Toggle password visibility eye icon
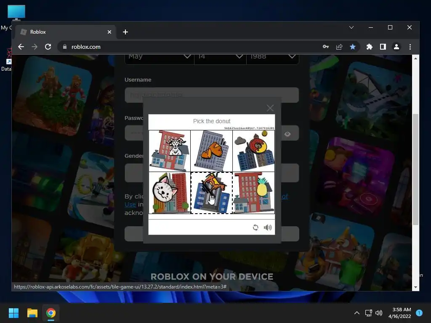 click(287, 134)
